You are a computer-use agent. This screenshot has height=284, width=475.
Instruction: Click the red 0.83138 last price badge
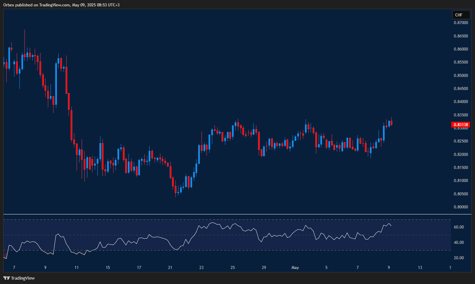(x=461, y=124)
